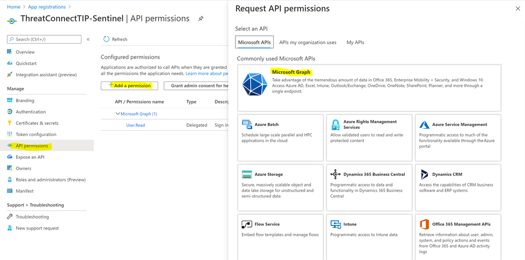The height and width of the screenshot is (260, 525).
Task: Click the pin icon beside page title
Action: 201,19
